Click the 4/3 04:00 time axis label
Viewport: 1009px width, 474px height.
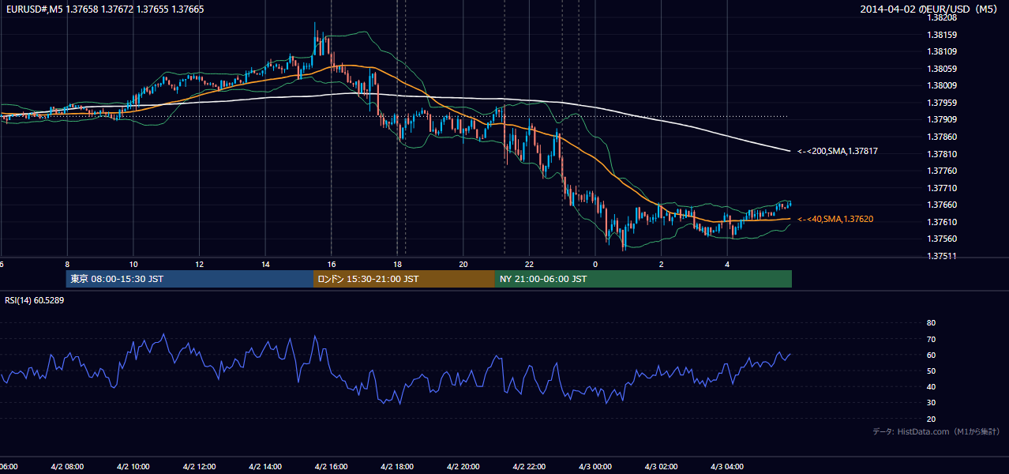727,466
